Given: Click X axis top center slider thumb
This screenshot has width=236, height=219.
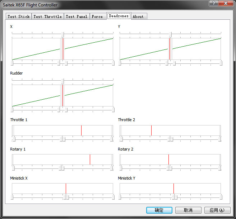Looking at the screenshot, I should (63, 35).
